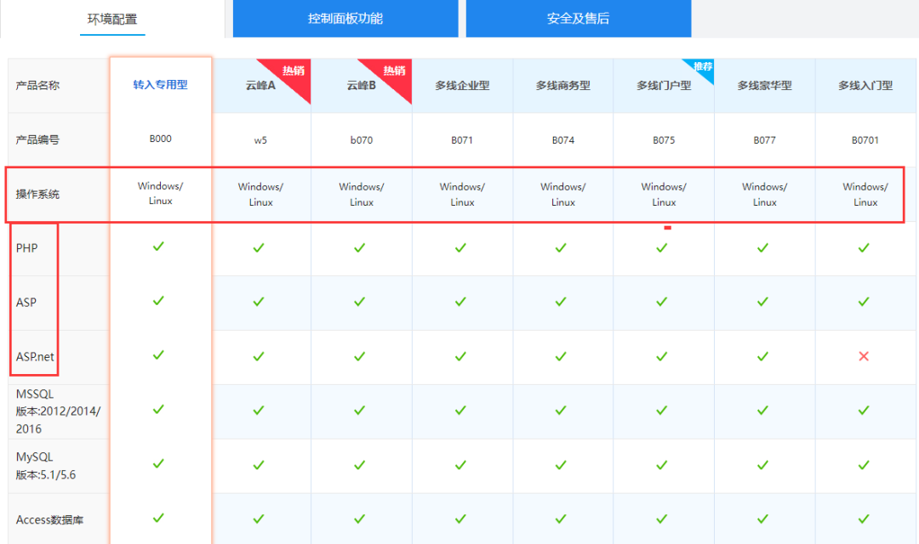Viewport: 919px width, 544px height.
Task: Click the 操作系统 row label
Action: coord(37,195)
